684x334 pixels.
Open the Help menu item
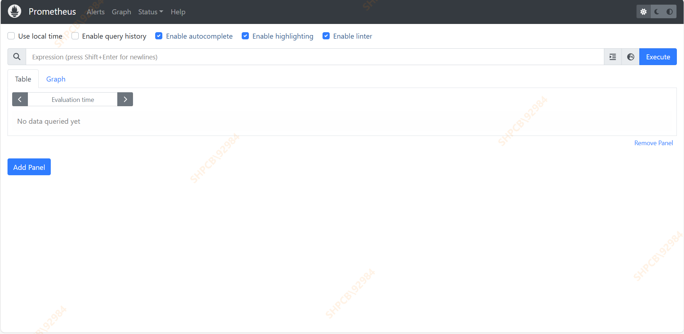click(x=178, y=12)
